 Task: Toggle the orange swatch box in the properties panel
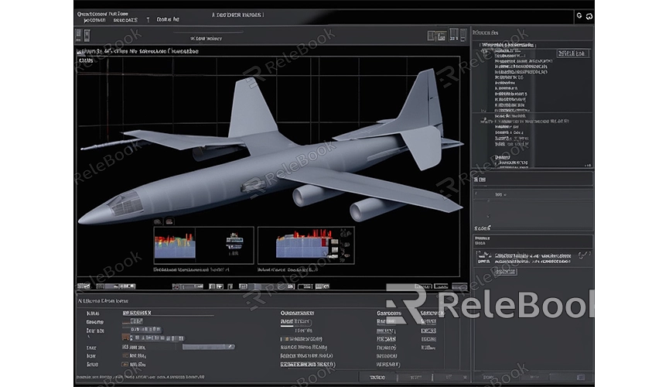[125, 337]
